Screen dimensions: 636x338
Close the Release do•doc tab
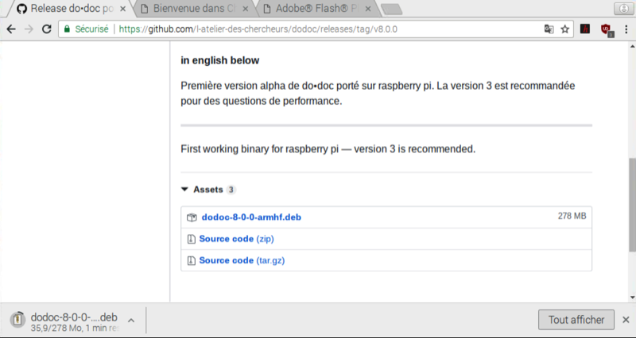[x=121, y=9]
